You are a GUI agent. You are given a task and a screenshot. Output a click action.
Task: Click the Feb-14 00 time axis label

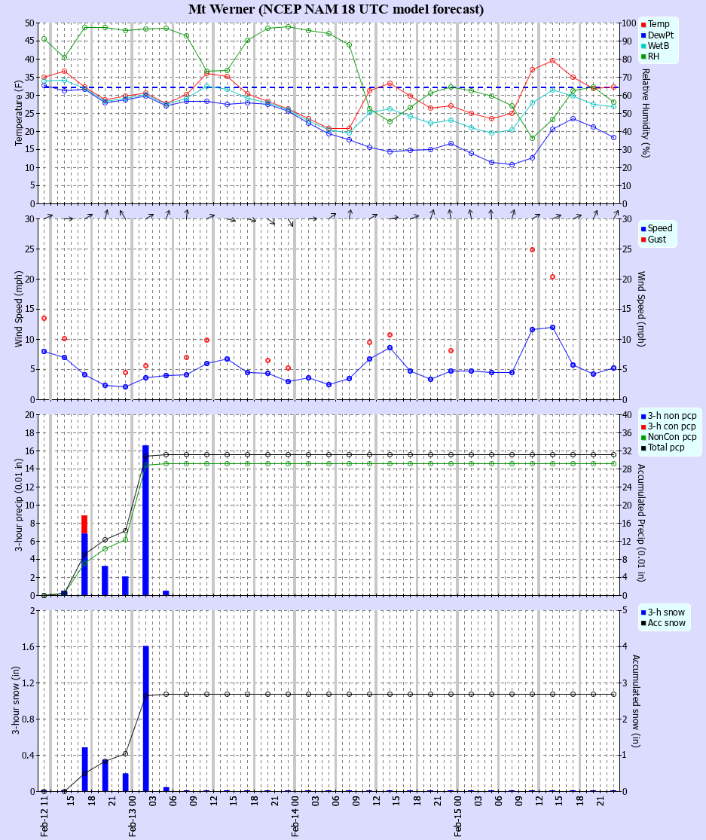pos(295,817)
